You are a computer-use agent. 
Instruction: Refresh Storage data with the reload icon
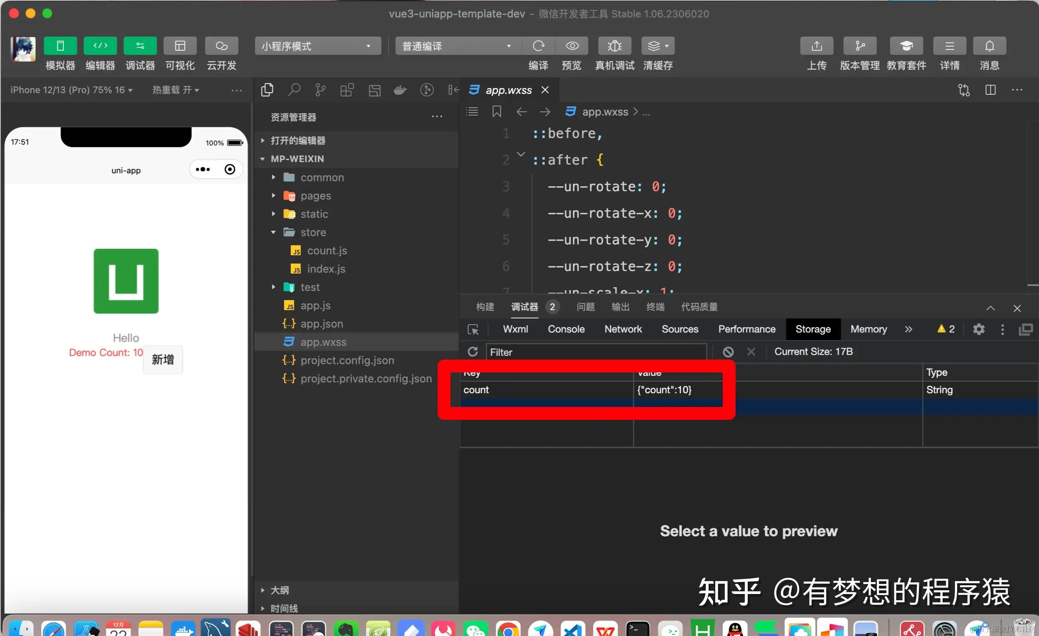click(x=473, y=351)
